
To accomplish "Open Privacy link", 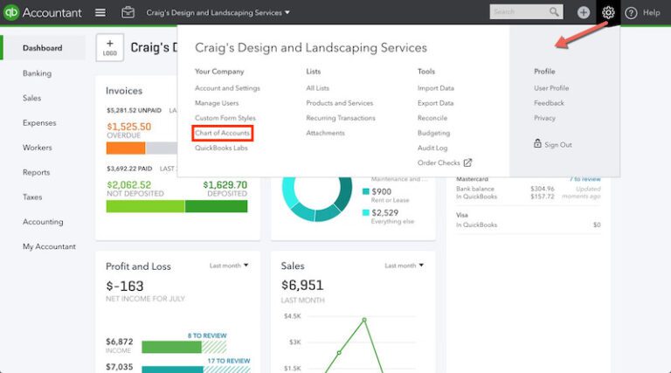I will tap(544, 118).
